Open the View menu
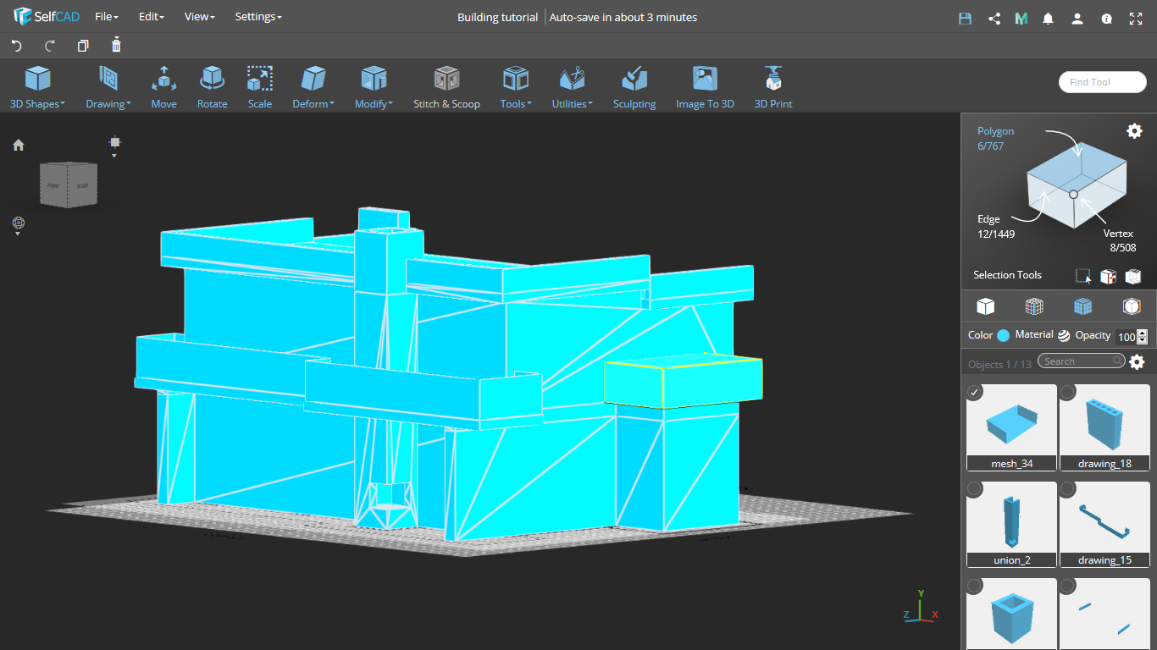Image resolution: width=1157 pixels, height=650 pixels. [200, 17]
